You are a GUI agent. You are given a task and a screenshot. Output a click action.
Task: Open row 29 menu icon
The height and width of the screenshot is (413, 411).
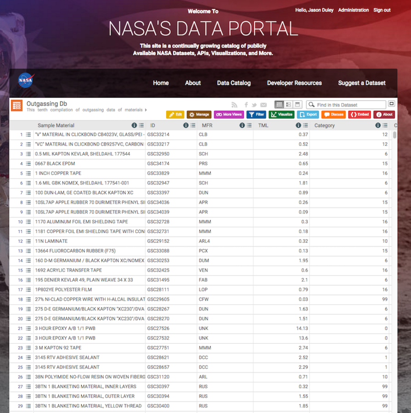(28, 406)
